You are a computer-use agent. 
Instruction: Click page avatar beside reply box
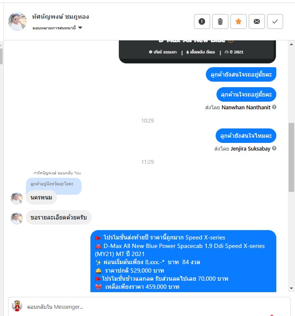(x=17, y=306)
